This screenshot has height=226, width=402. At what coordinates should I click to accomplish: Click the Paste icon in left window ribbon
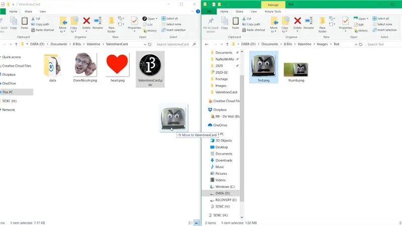pyautogui.click(x=24, y=23)
